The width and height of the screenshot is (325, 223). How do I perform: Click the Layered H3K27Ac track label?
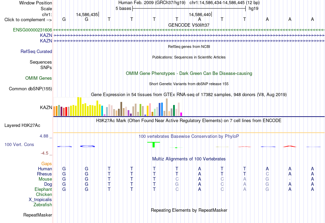coord(22,126)
